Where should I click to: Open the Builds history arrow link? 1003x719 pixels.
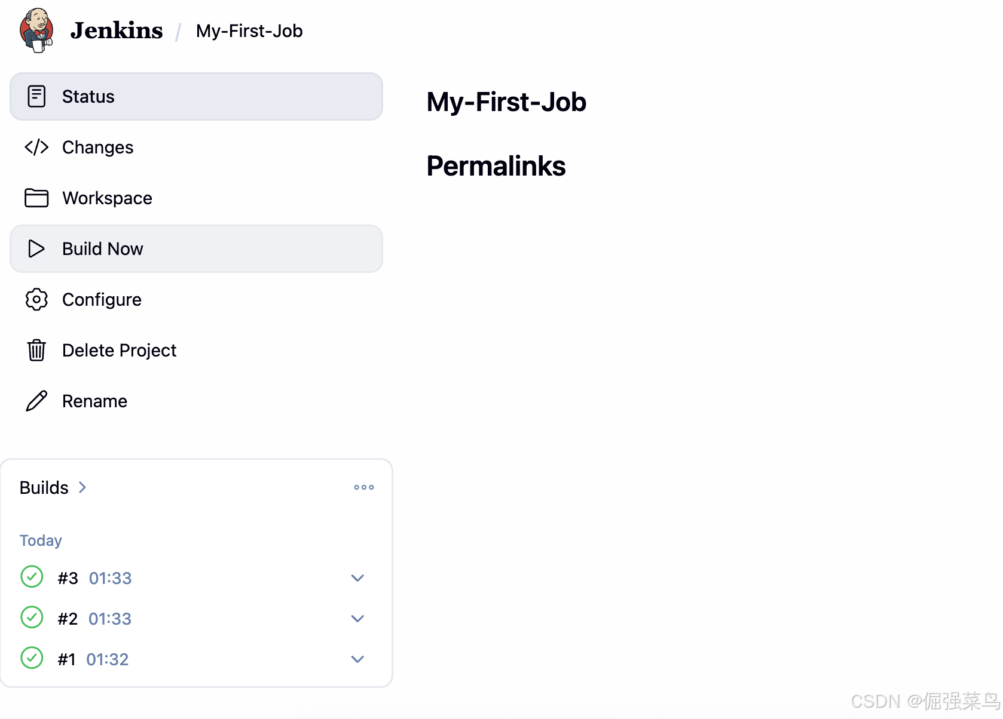pos(82,487)
